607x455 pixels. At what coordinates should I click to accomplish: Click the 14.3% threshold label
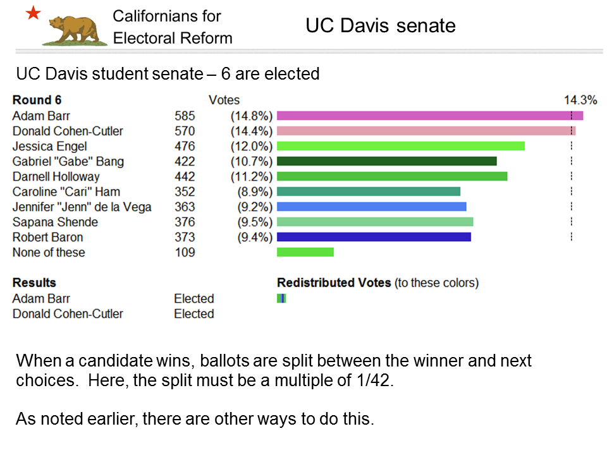[580, 100]
